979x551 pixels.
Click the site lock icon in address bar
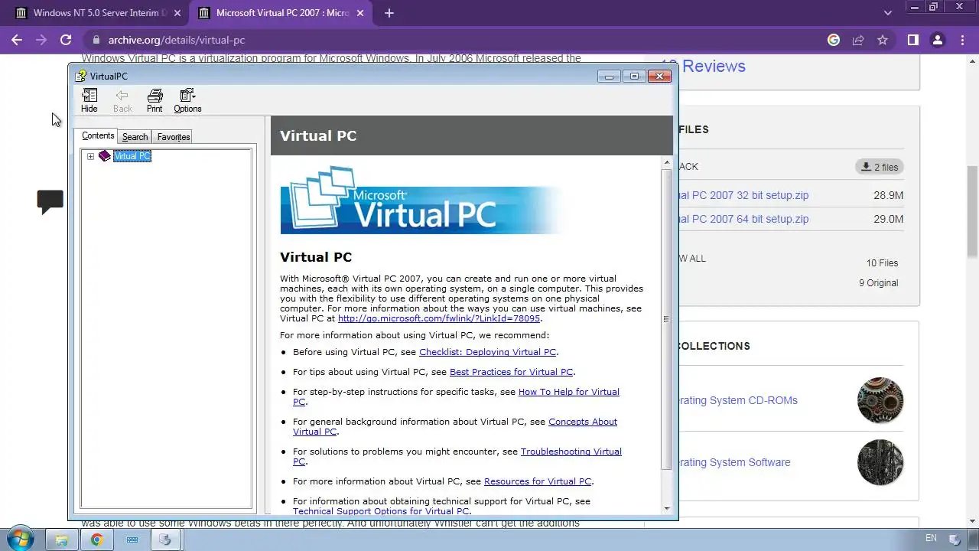[96, 40]
